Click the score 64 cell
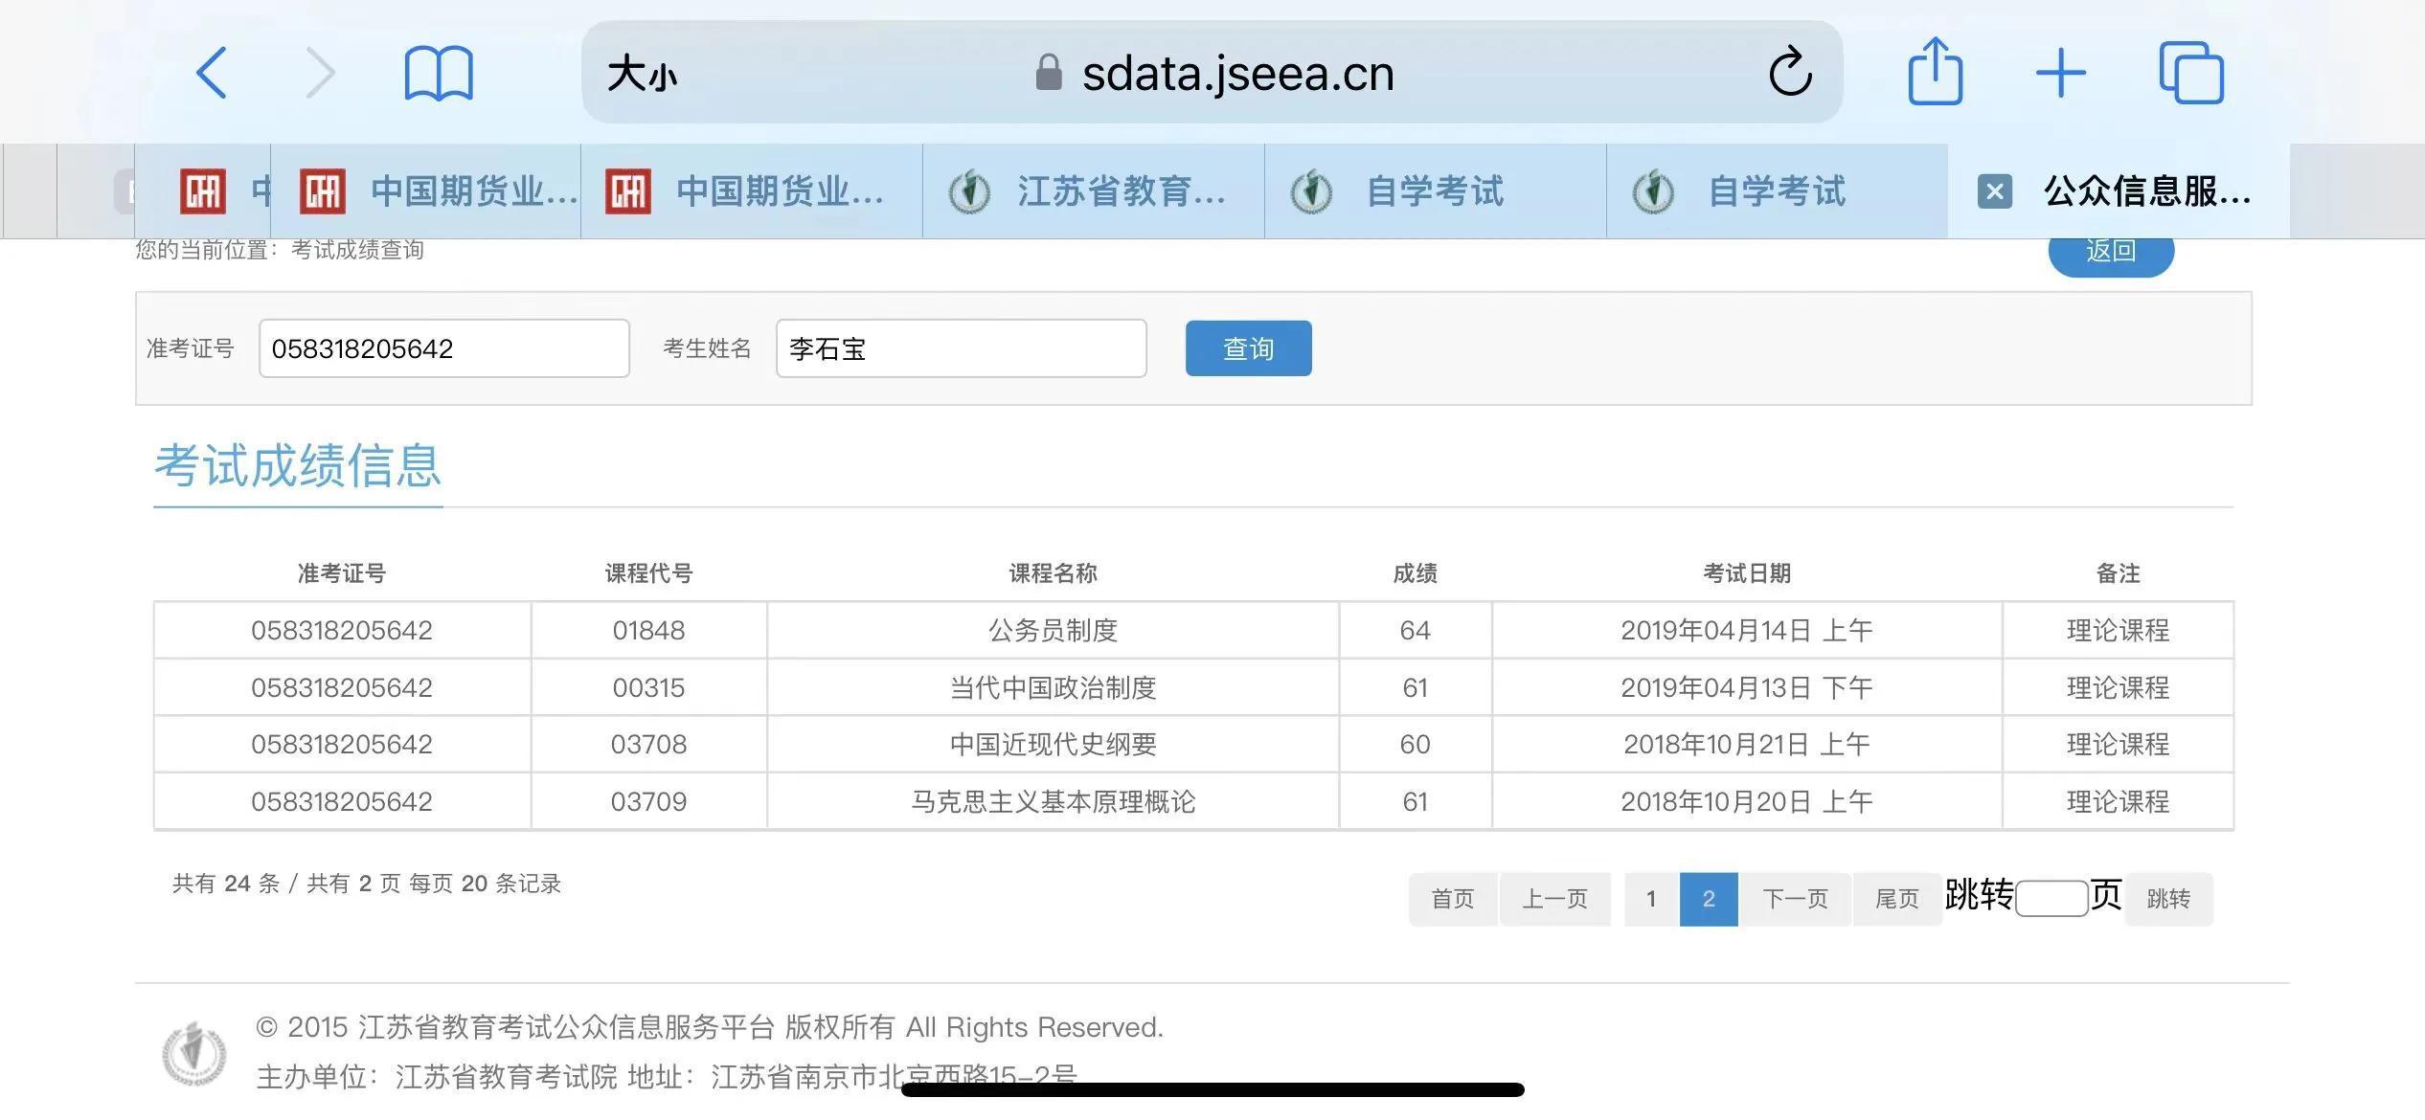Image resolution: width=2425 pixels, height=1120 pixels. click(x=1416, y=631)
